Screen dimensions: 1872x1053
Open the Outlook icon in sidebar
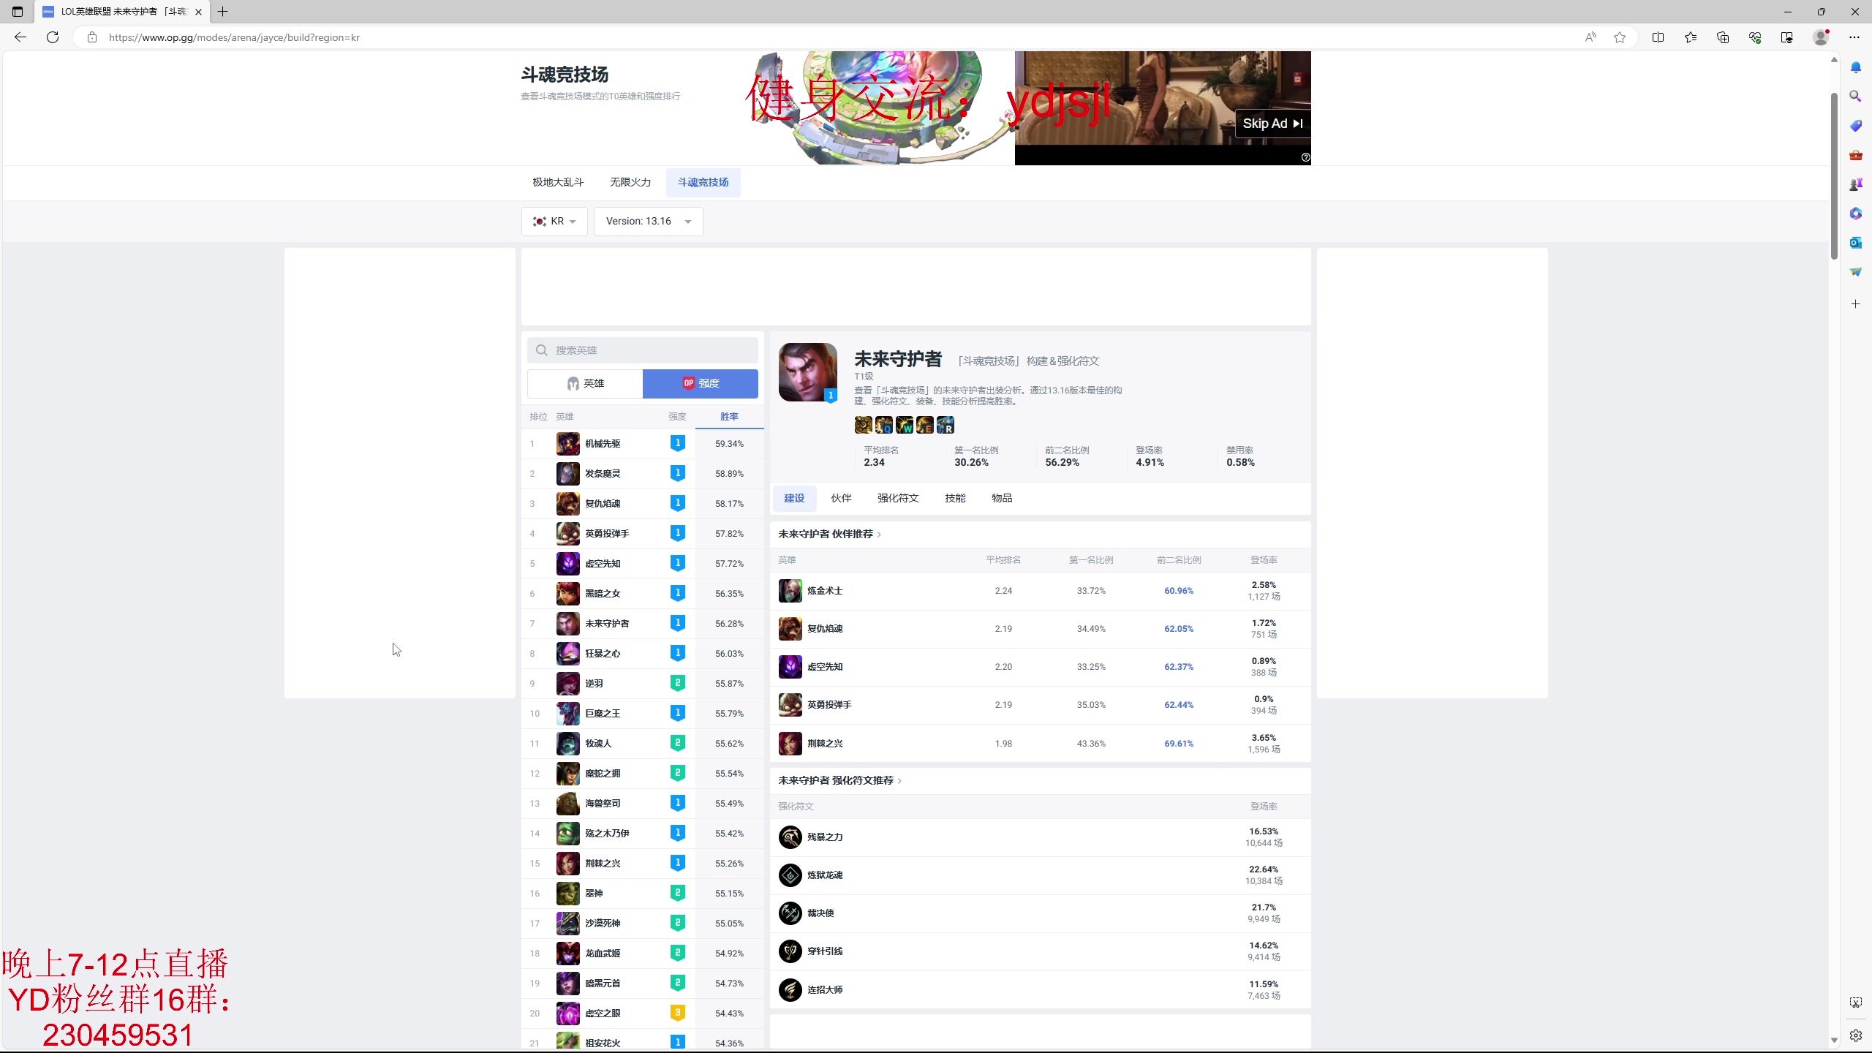1855,242
